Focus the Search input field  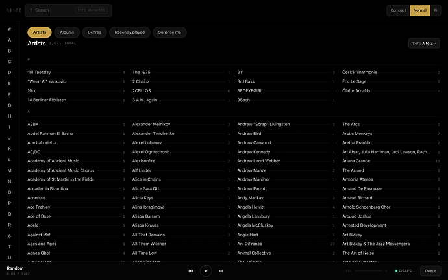(68, 10)
